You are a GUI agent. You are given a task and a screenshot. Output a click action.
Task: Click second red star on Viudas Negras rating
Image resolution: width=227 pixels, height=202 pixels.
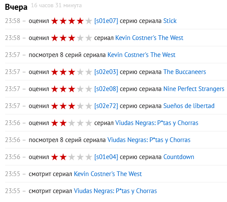click(x=63, y=123)
